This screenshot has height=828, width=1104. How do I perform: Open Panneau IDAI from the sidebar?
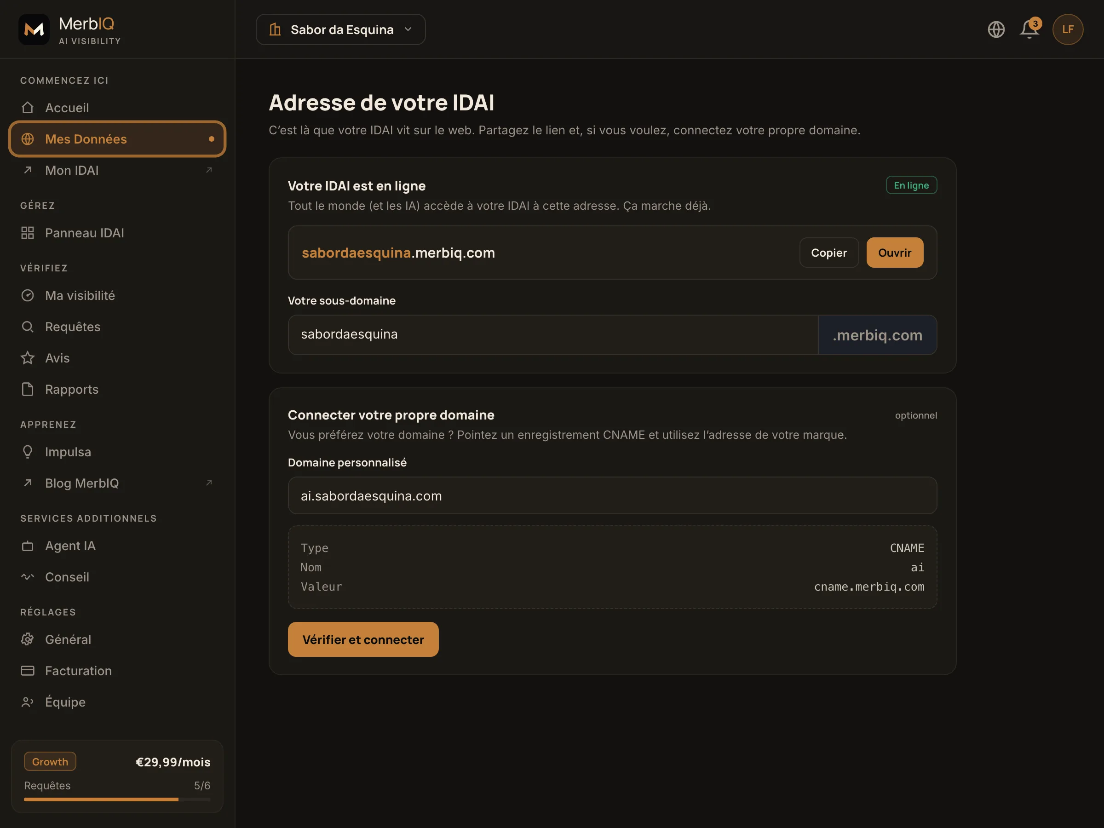tap(117, 233)
